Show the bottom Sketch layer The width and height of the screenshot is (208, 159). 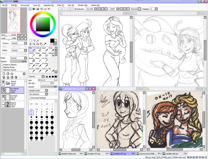click(3, 103)
